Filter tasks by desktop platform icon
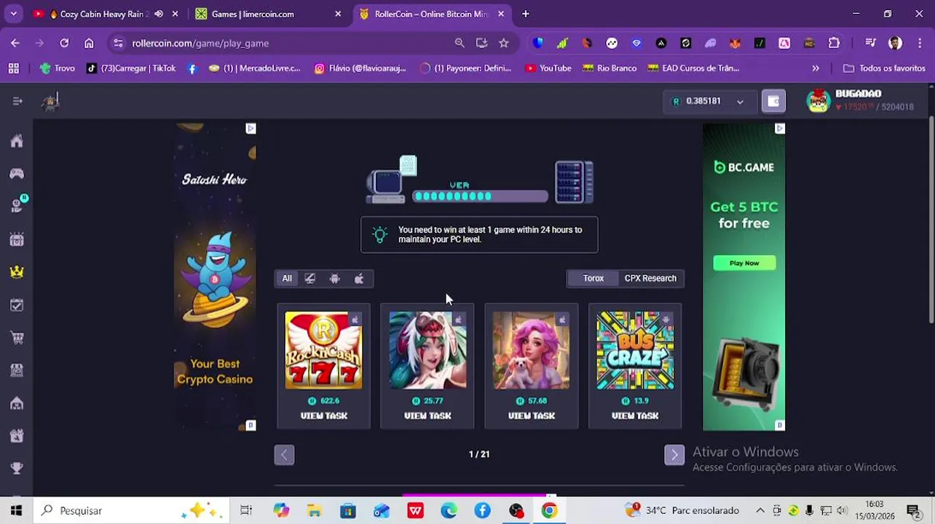 click(310, 278)
